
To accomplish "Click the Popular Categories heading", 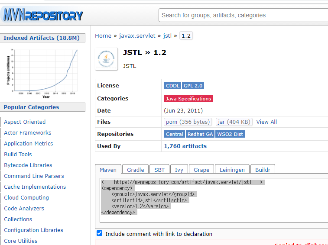I will (31, 107).
